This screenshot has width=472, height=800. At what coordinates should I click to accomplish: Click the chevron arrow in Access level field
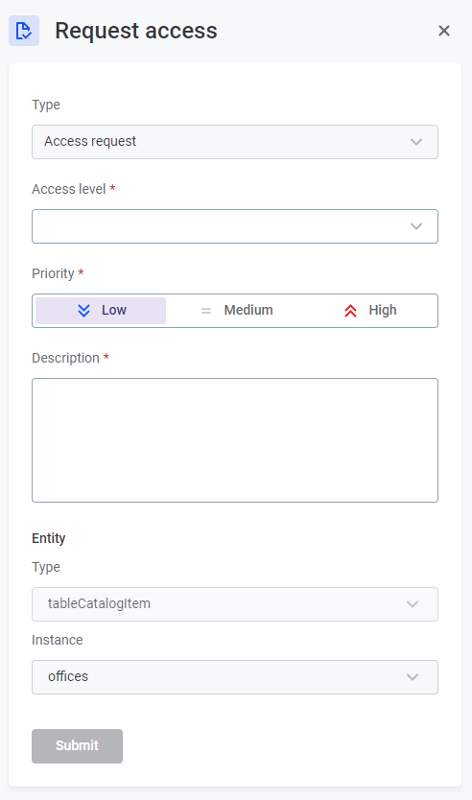[x=416, y=226]
